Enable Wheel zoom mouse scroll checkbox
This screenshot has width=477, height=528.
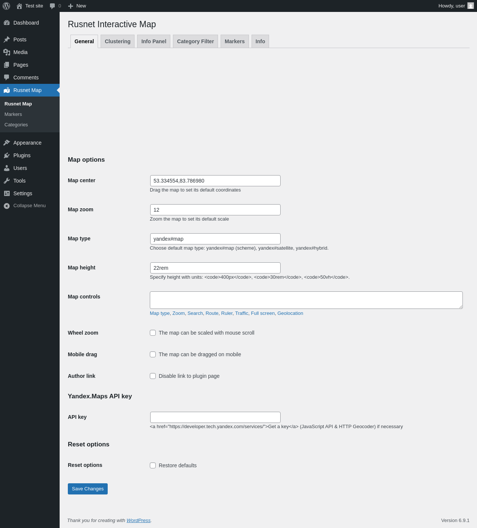pyautogui.click(x=153, y=333)
